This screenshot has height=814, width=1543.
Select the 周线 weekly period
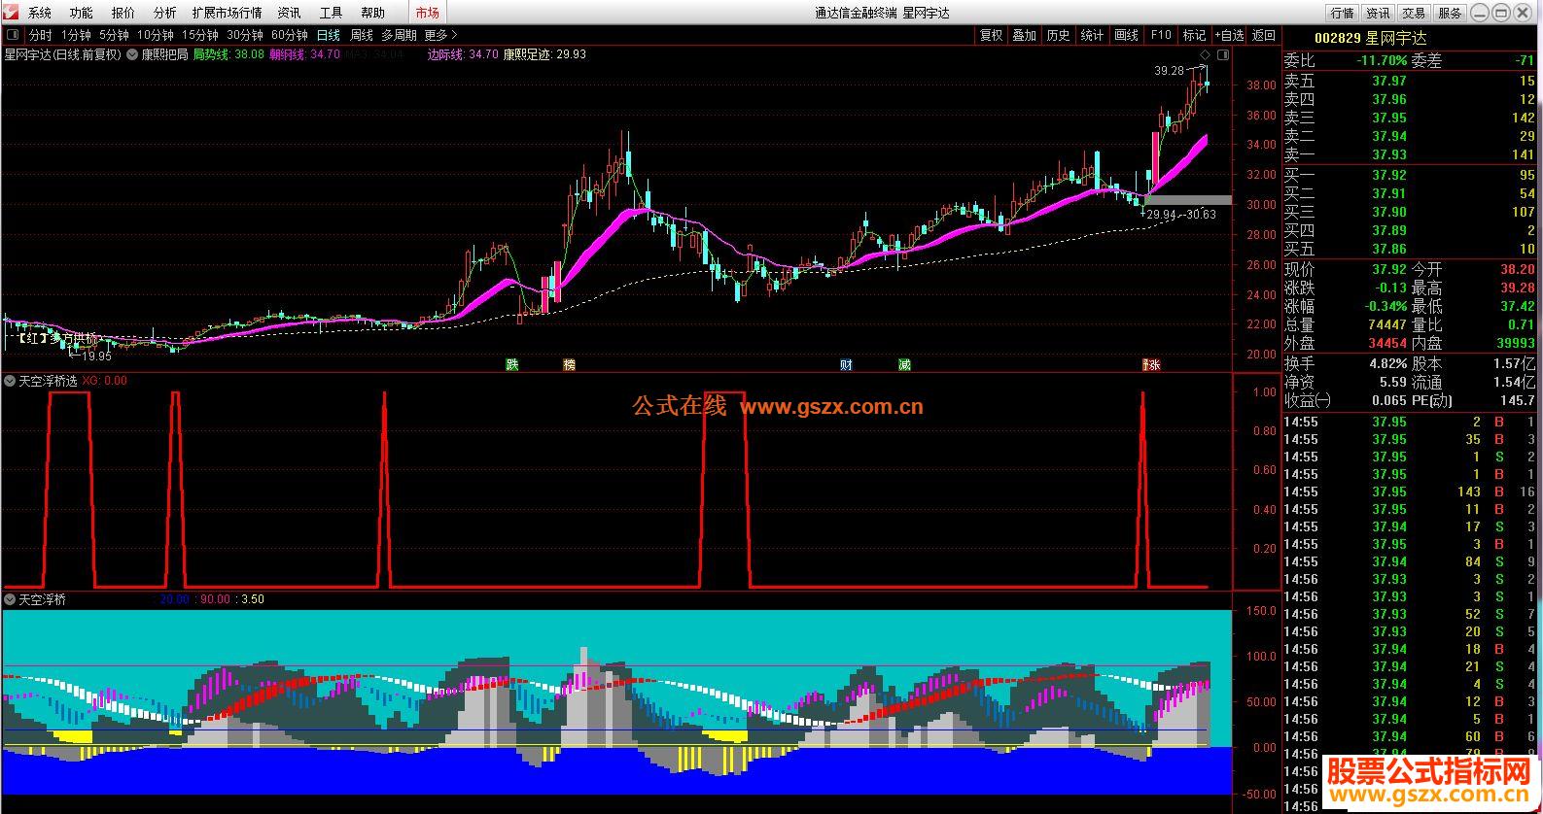[362, 35]
